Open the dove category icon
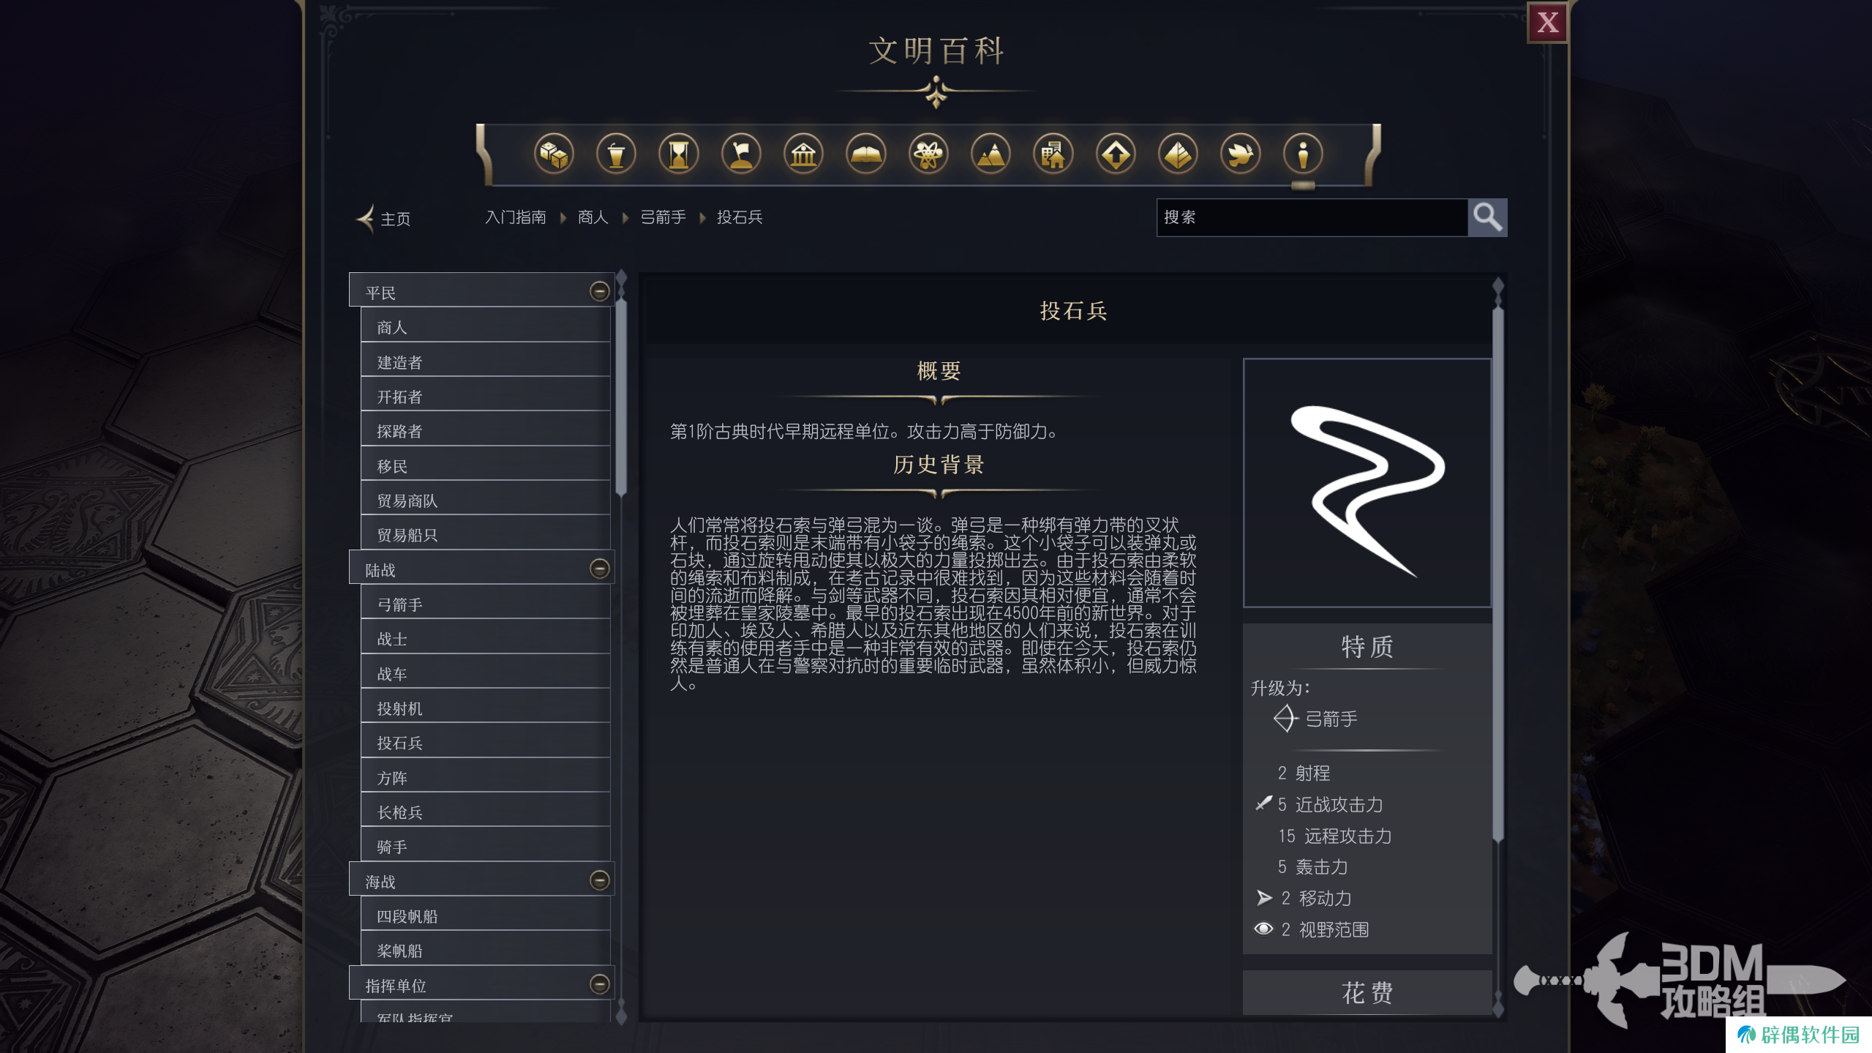This screenshot has width=1872, height=1053. [x=1241, y=154]
